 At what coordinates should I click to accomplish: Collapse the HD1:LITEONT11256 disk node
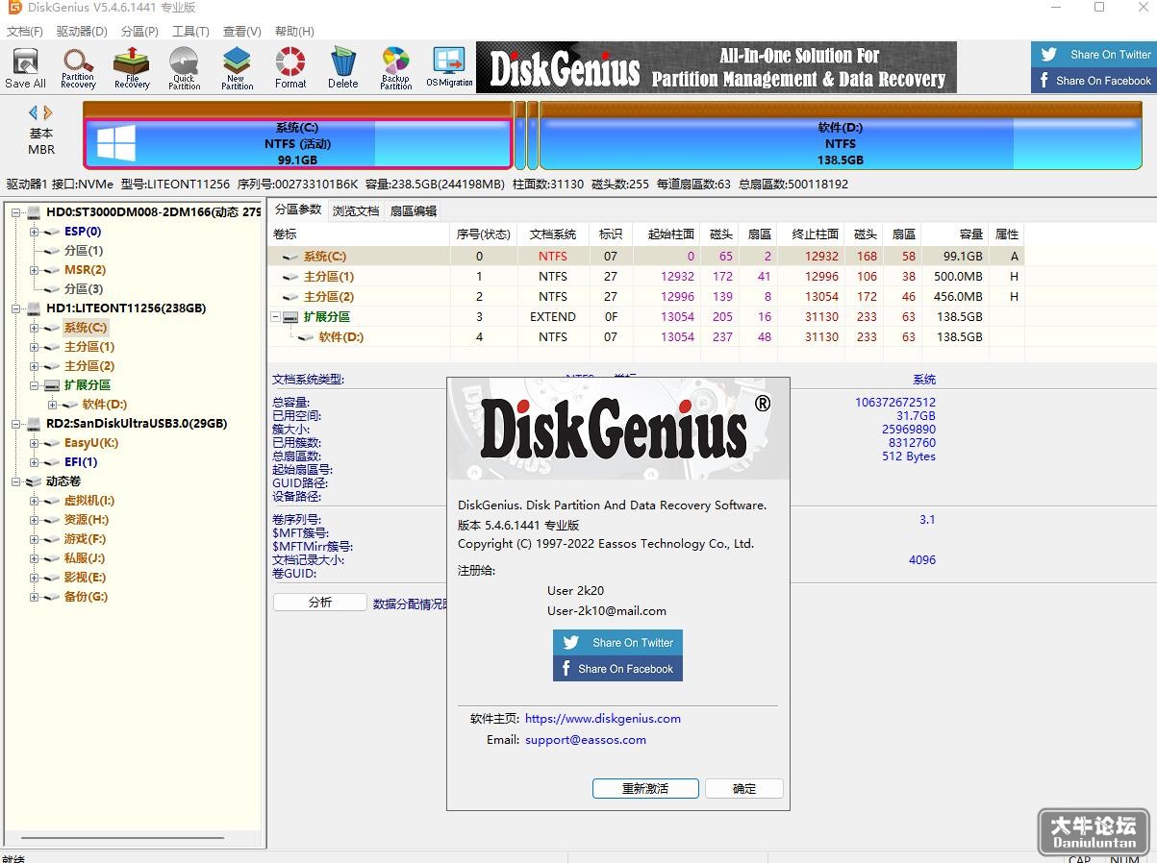(16, 308)
